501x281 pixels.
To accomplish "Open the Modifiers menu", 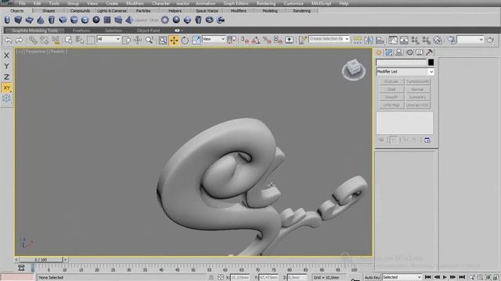I will point(135,3).
